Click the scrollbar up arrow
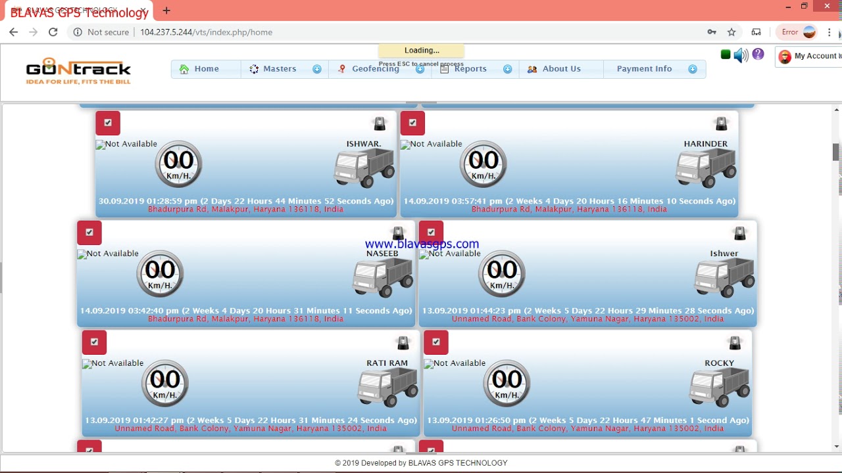Image resolution: width=842 pixels, height=473 pixels. click(837, 109)
